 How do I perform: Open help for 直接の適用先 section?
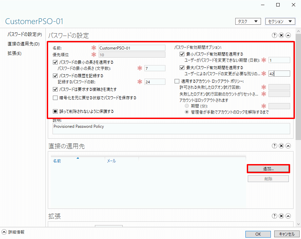coord(275,146)
